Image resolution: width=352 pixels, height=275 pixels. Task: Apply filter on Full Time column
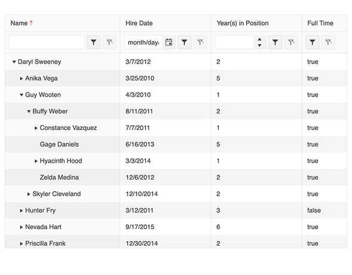click(x=312, y=42)
